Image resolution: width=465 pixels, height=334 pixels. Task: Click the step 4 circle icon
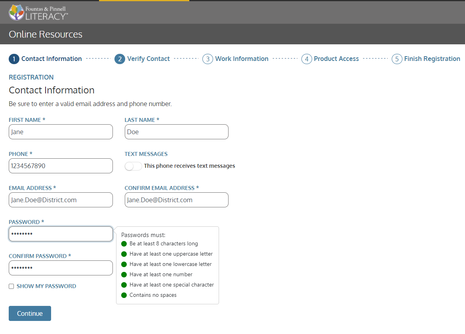(307, 59)
